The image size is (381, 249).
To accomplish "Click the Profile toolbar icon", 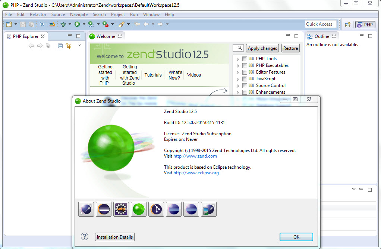I will click(91, 24).
